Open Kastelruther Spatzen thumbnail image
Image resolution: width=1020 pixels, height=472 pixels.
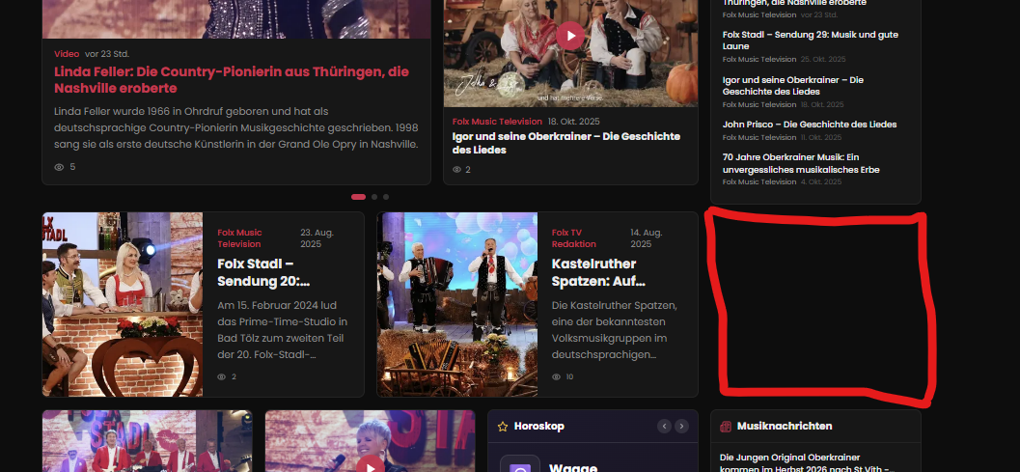(457, 305)
